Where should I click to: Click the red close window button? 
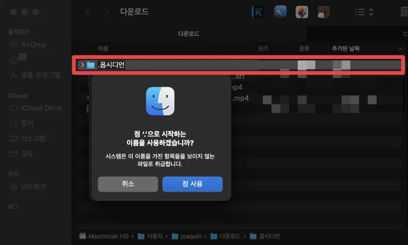click(x=14, y=12)
